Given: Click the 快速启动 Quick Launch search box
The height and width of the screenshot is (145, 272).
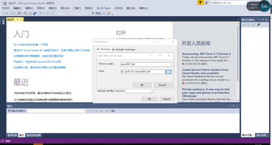Looking at the screenshot, I should [229, 3].
